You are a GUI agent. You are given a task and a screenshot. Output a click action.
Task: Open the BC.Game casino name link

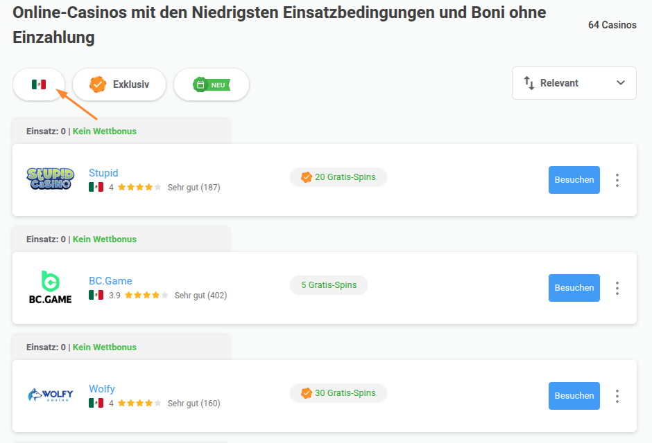tap(110, 281)
